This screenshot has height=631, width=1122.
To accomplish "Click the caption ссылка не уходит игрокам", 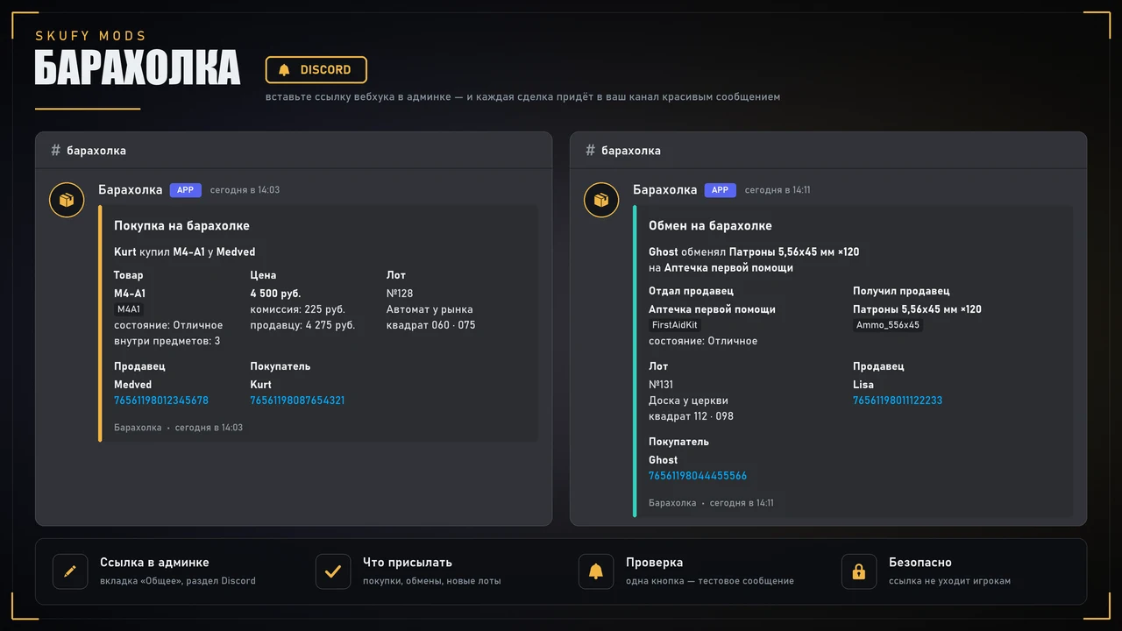I will pyautogui.click(x=950, y=581).
